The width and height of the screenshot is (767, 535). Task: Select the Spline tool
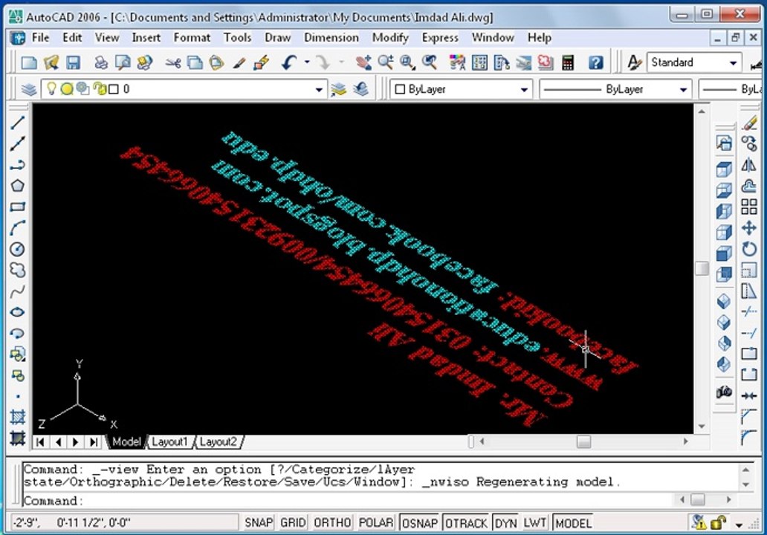click(x=18, y=291)
